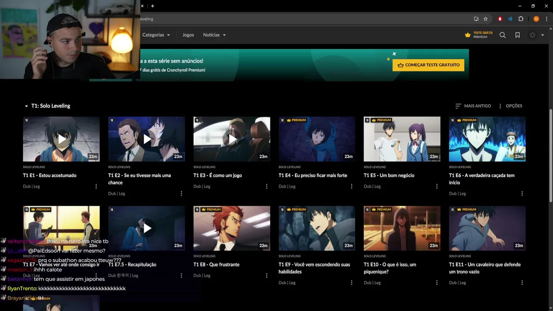This screenshot has width=553, height=311.
Task: Change sort order from Mais Antigo
Action: [473, 106]
